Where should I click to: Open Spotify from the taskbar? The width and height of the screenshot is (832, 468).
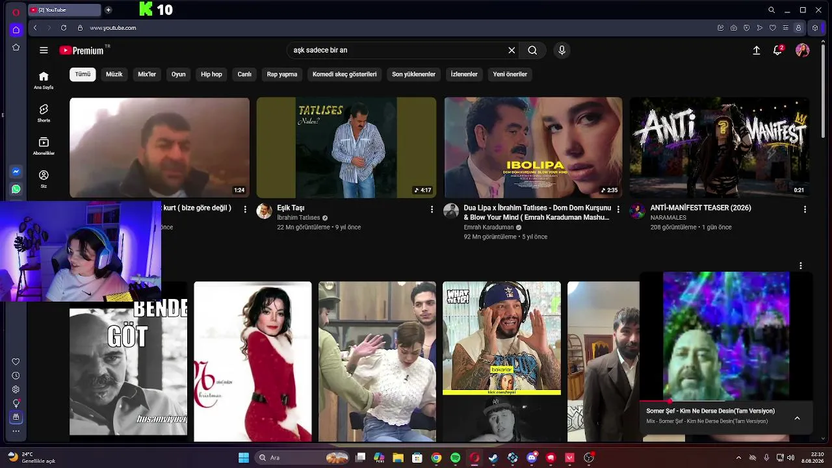click(x=455, y=458)
